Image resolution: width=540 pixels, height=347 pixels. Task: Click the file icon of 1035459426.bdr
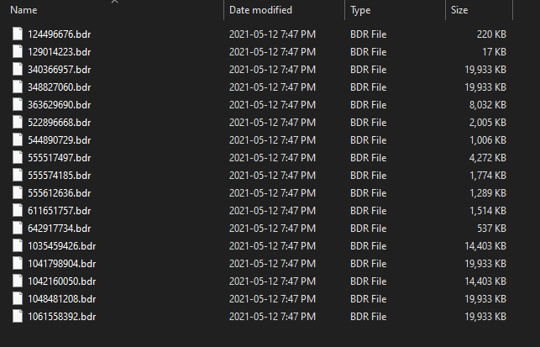(18, 245)
